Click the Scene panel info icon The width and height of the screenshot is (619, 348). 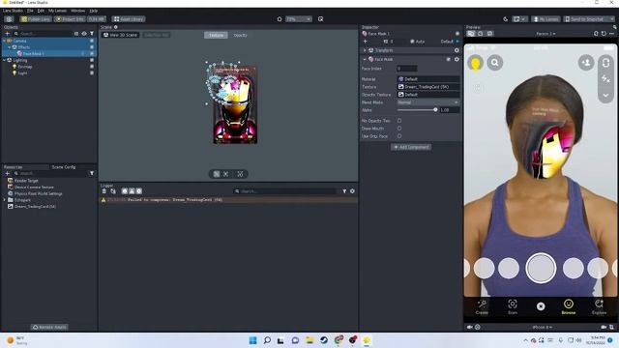pos(116,27)
